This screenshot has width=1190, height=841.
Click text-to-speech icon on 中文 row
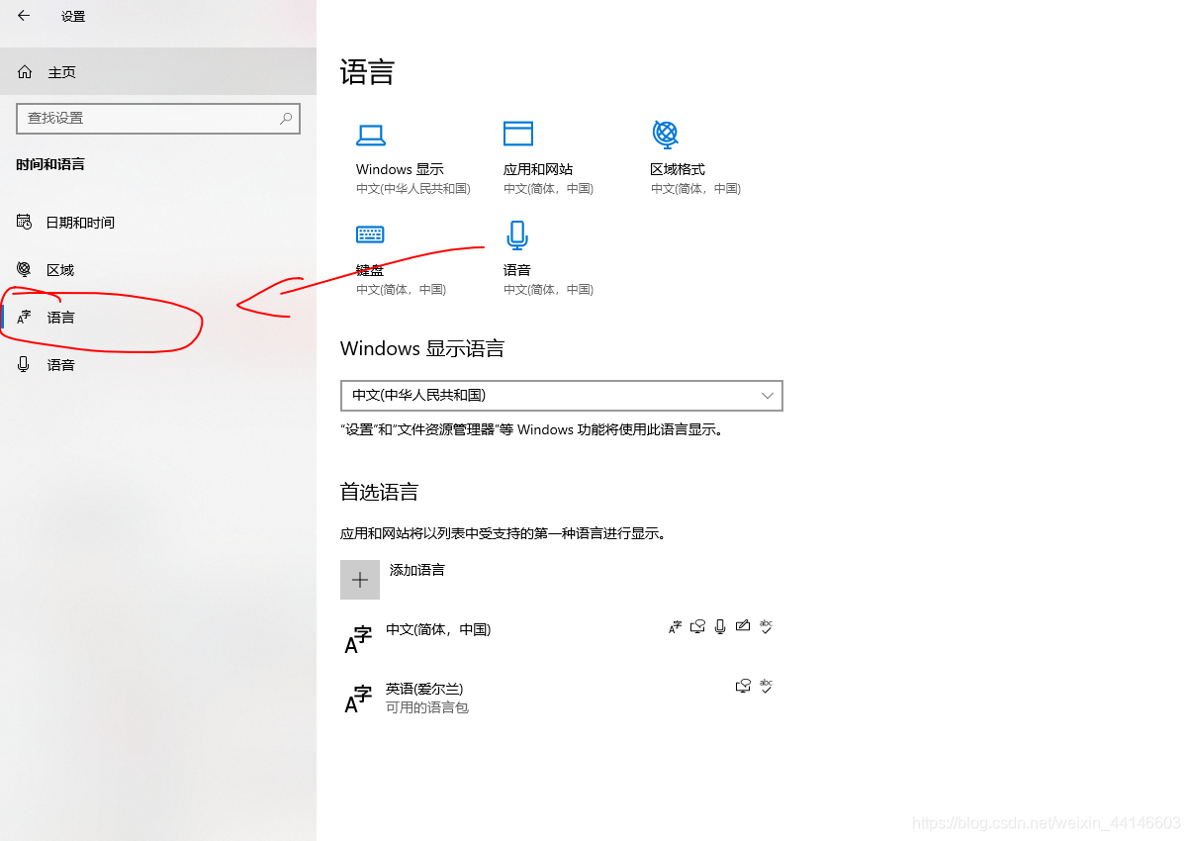698,626
